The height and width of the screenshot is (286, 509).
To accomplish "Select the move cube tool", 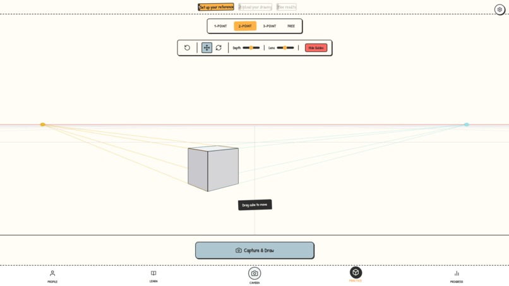I will click(x=207, y=48).
